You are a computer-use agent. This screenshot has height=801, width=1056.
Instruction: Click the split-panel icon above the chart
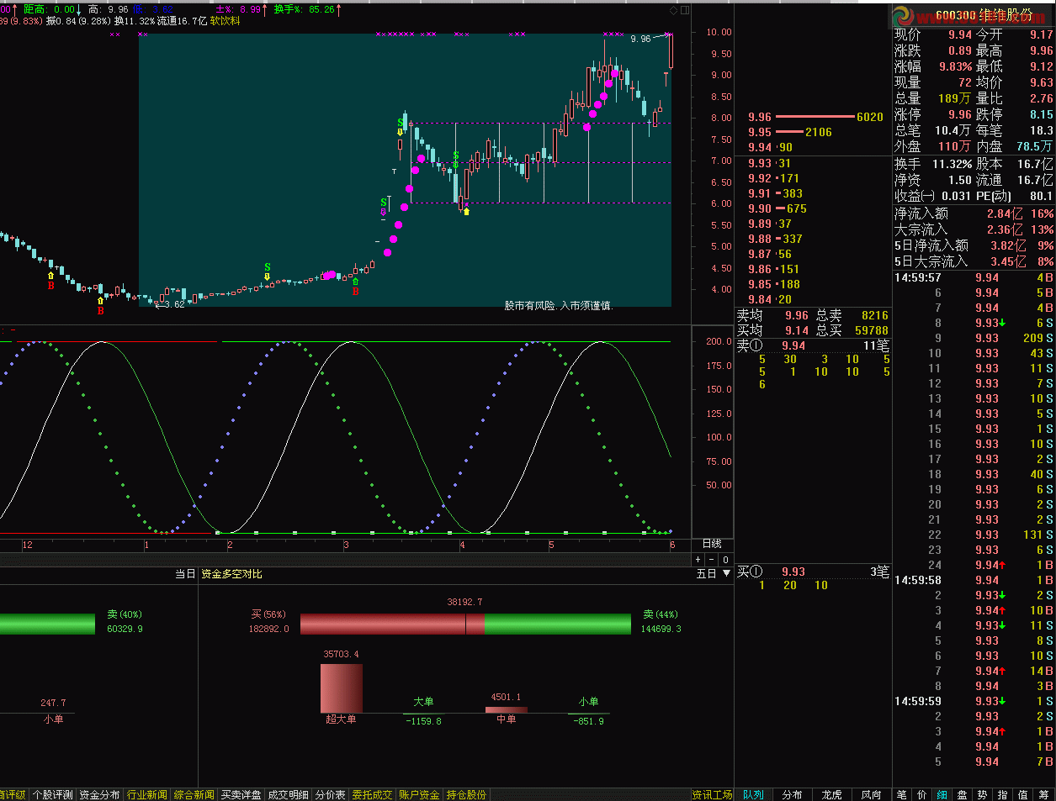[685, 10]
